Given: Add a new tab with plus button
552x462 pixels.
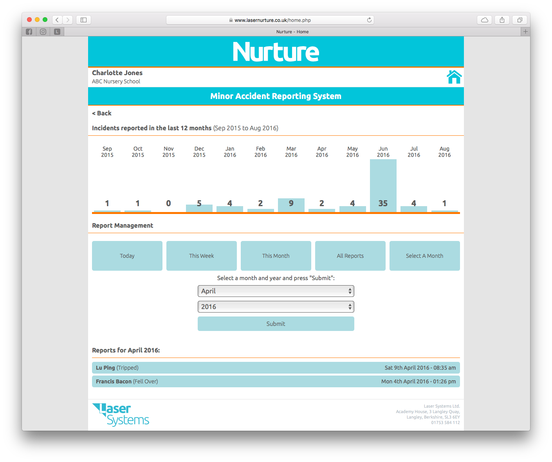Looking at the screenshot, I should tap(525, 32).
